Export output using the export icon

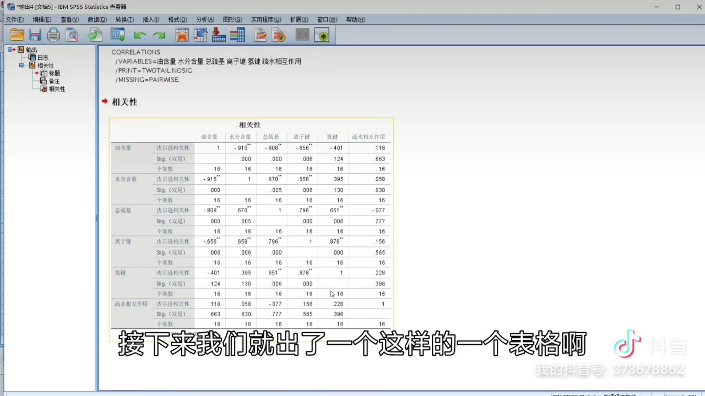coord(94,35)
